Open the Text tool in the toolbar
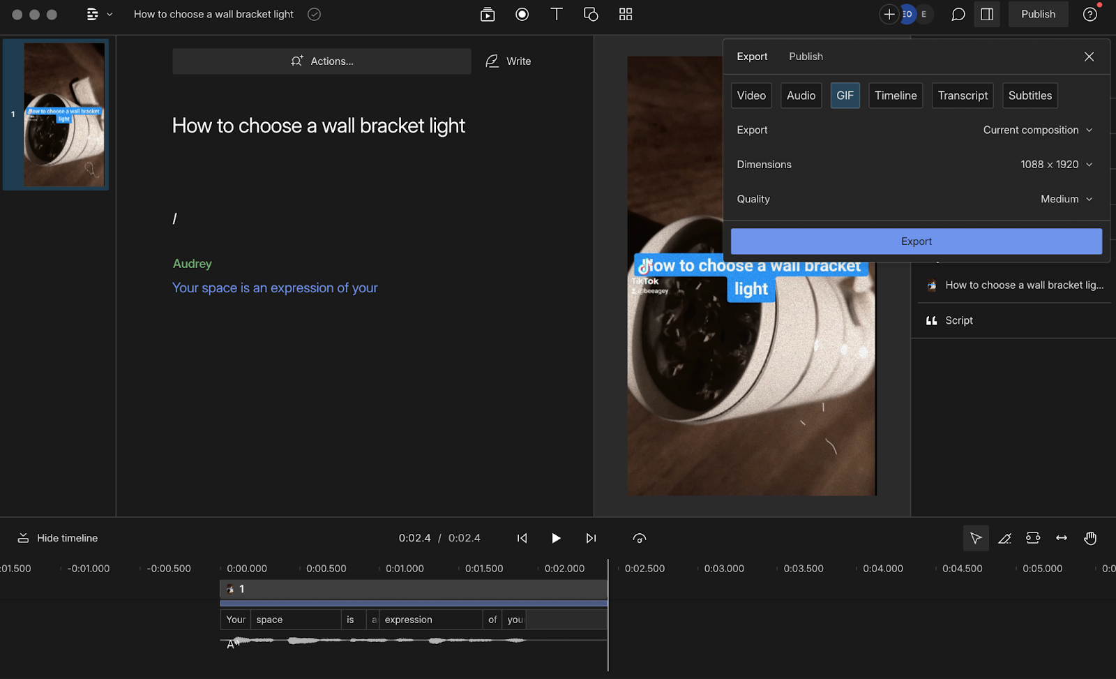 556,14
